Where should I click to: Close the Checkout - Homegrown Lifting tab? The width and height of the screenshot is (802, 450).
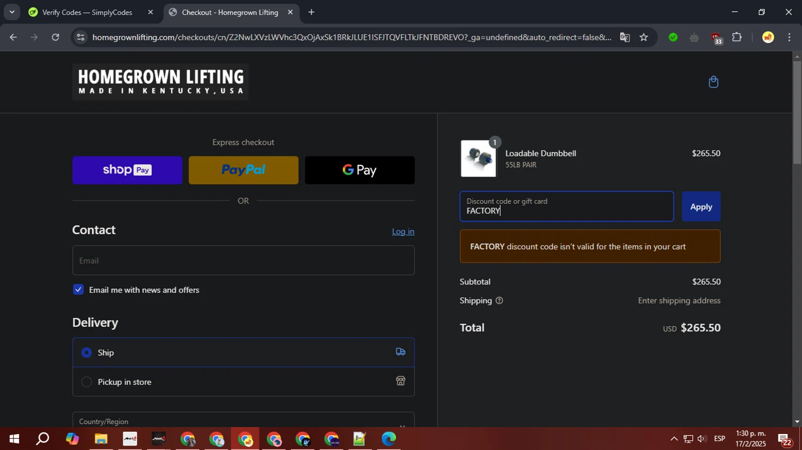(290, 12)
